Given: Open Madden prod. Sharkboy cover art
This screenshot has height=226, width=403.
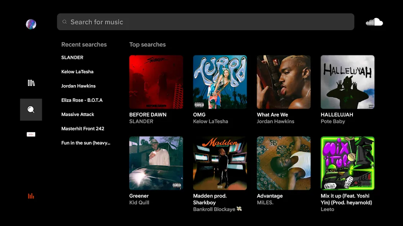Looking at the screenshot, I should (x=220, y=163).
